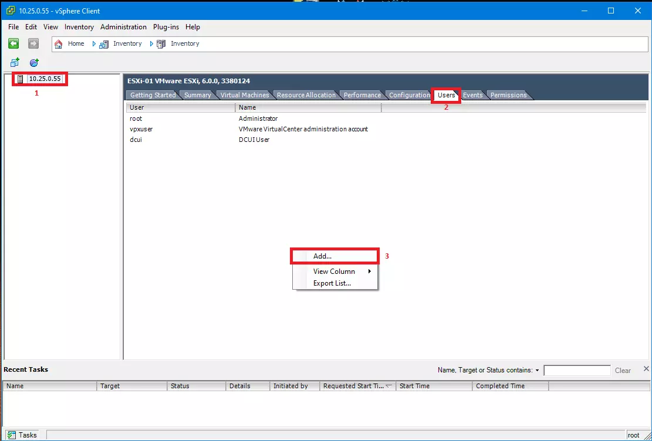Close the Recent Tasks panel with X
The height and width of the screenshot is (441, 652).
pos(646,369)
